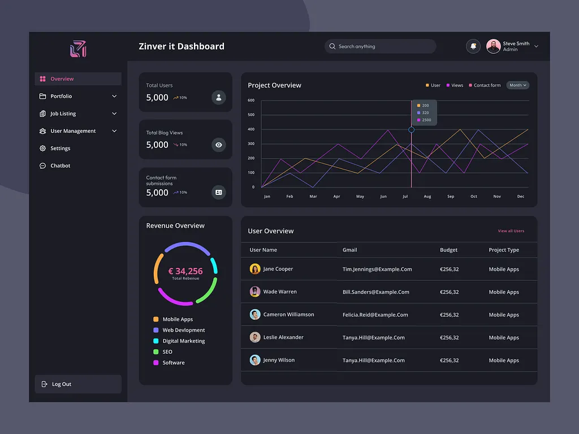
Task: Click the notification bell icon
Action: pyautogui.click(x=473, y=46)
